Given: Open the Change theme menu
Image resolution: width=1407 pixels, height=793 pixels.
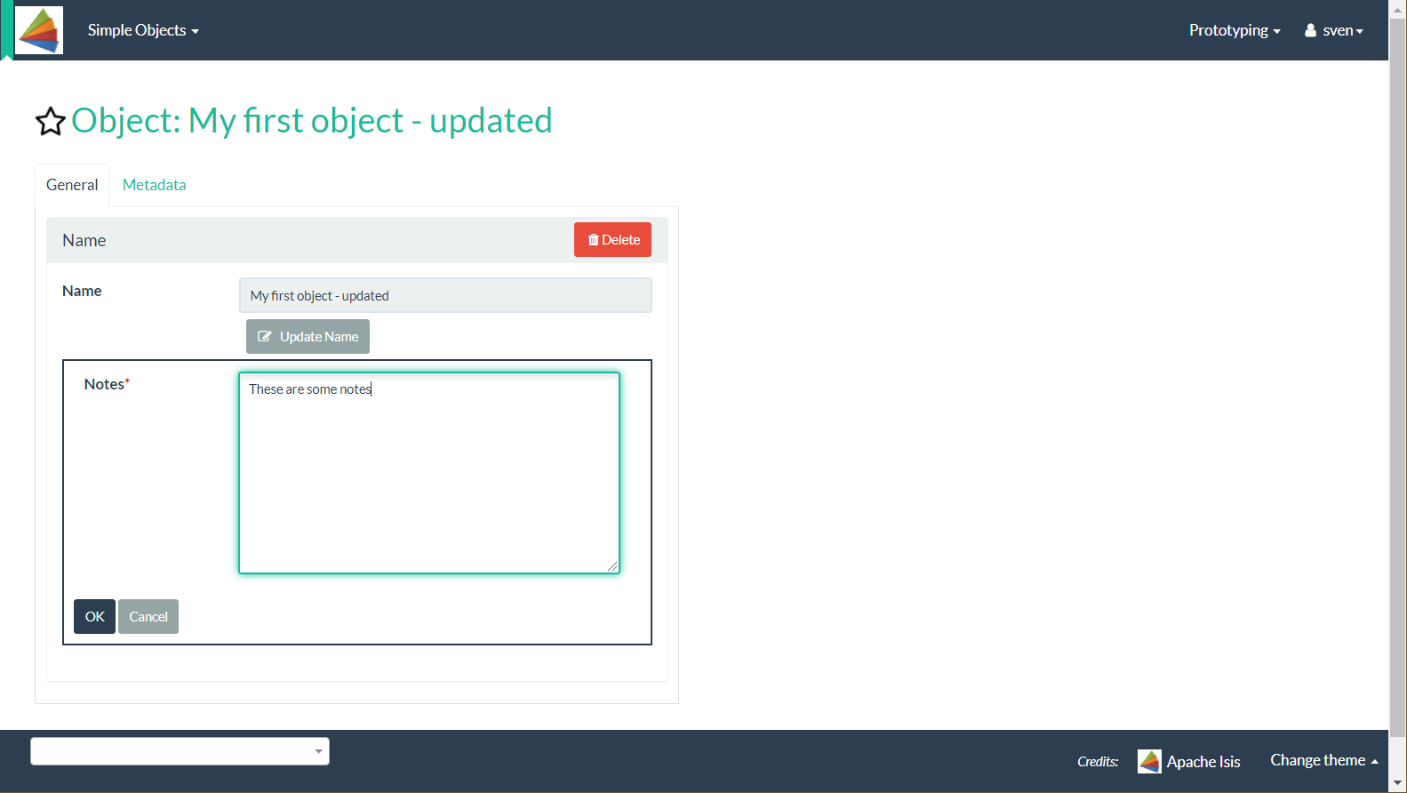Looking at the screenshot, I should [x=1323, y=760].
